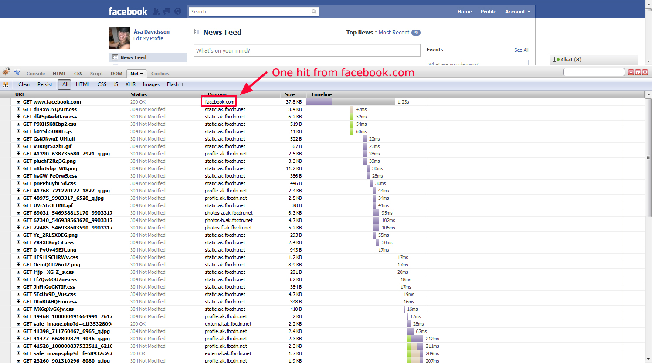Filter requests by HTML type
This screenshot has height=363, width=652.
[x=83, y=84]
